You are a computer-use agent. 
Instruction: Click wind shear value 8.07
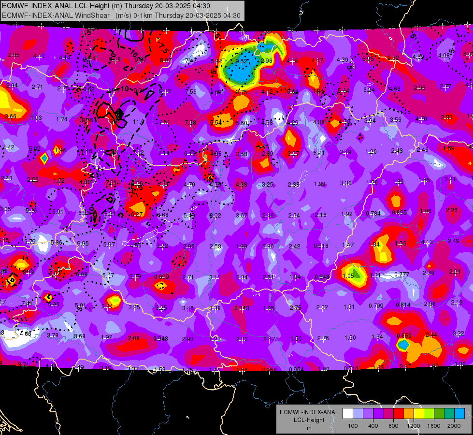click(166, 60)
